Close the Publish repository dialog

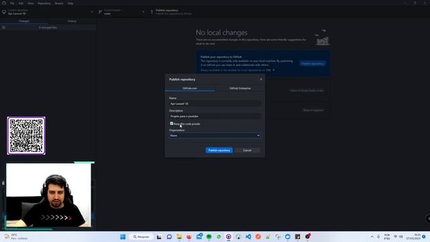(x=261, y=79)
